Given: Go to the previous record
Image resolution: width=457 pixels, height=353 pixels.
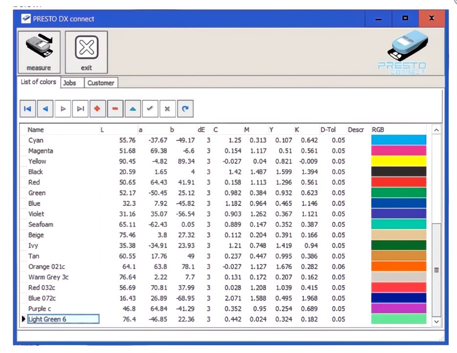Looking at the screenshot, I should pos(45,108).
